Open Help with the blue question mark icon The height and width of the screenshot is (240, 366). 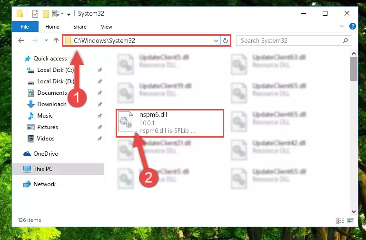click(353, 26)
